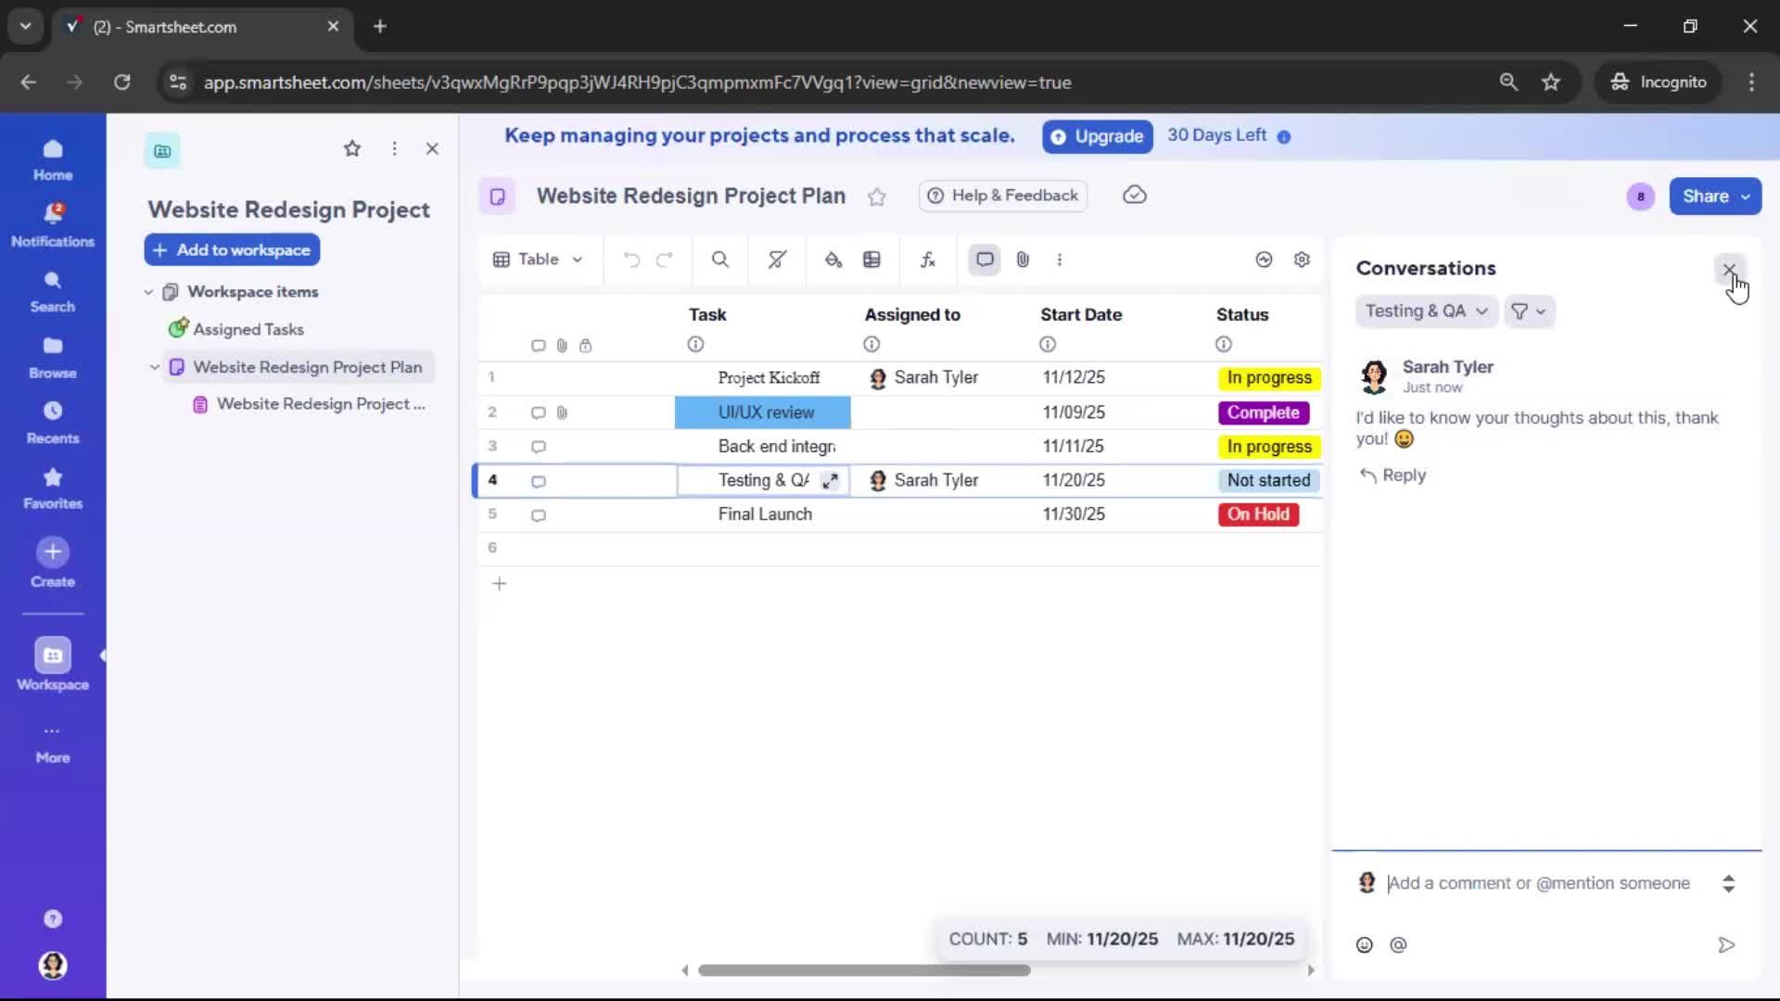Insert an emoji in the comment box
The height and width of the screenshot is (1001, 1780).
coord(1365,944)
